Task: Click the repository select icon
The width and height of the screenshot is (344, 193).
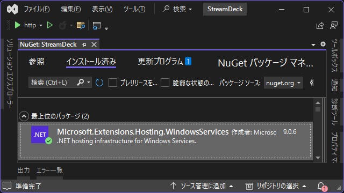Action: 249,186
